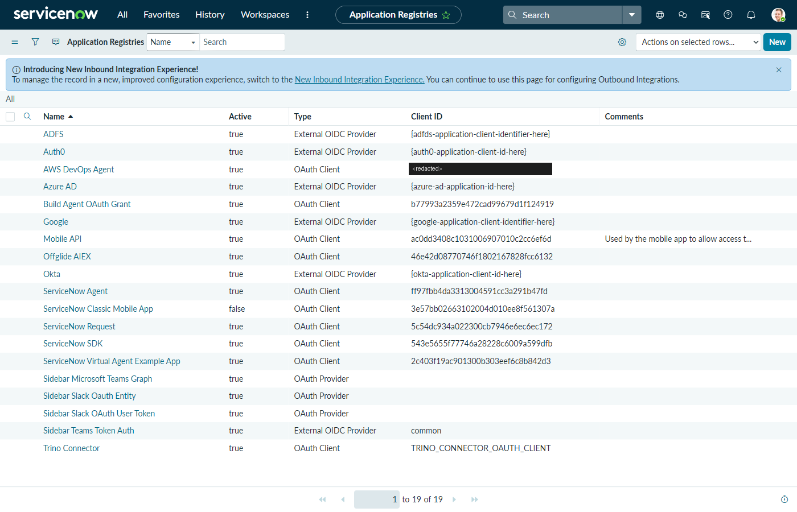The height and width of the screenshot is (512, 797).
Task: Sort by the Client ID column header
Action: [x=426, y=117]
